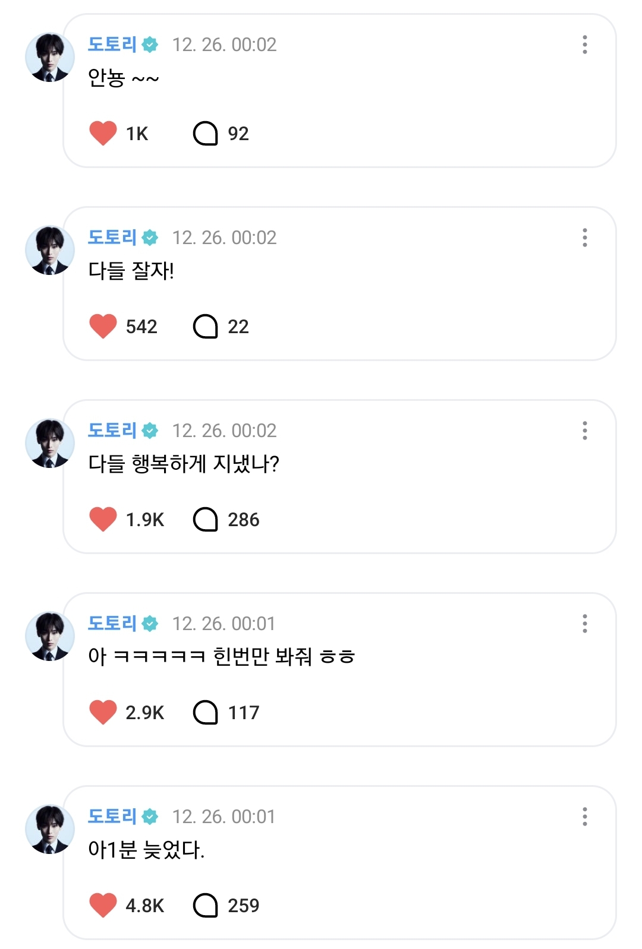Tap heart on '다들 행복하게 지냈나?' post
Image resolution: width=642 pixels, height=949 pixels.
[x=103, y=519]
